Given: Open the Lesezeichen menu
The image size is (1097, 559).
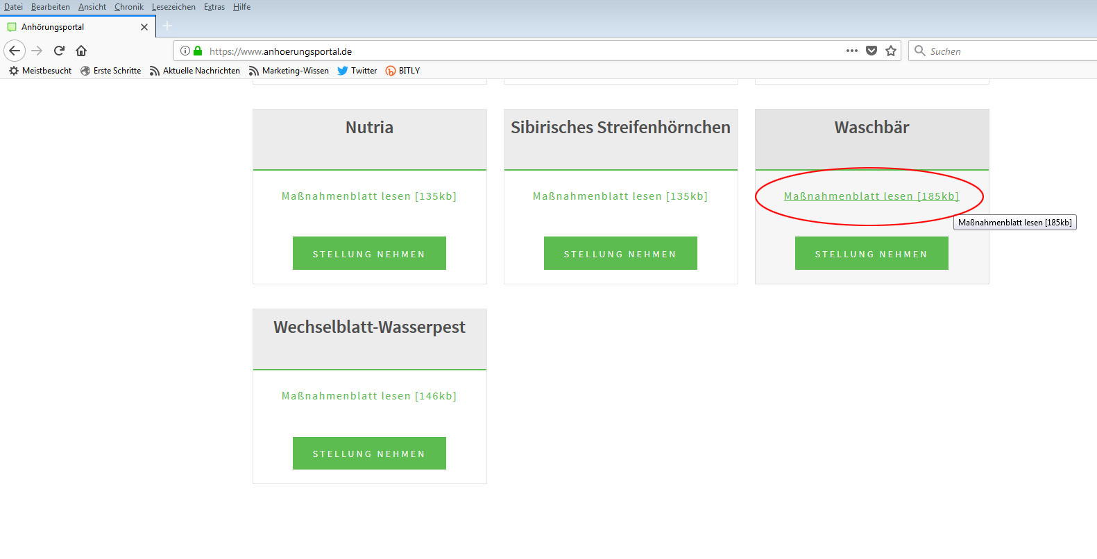Looking at the screenshot, I should 173,7.
